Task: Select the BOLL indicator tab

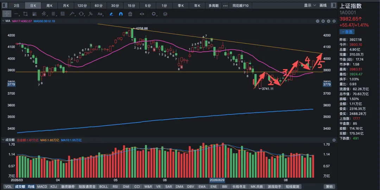Action: [103, 186]
